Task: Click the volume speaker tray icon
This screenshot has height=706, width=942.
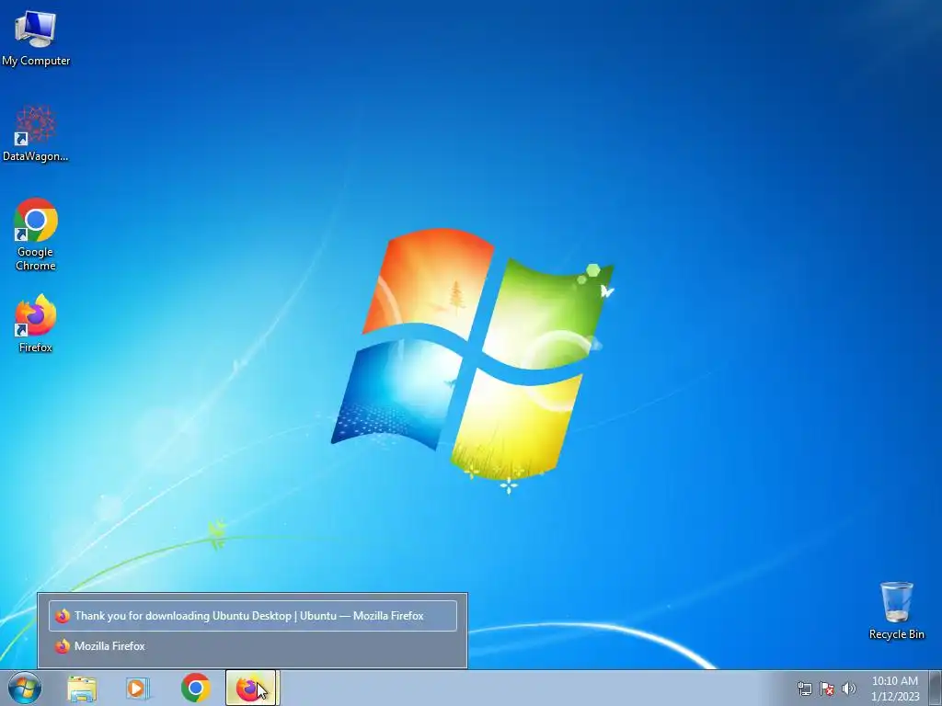Action: [x=848, y=689]
